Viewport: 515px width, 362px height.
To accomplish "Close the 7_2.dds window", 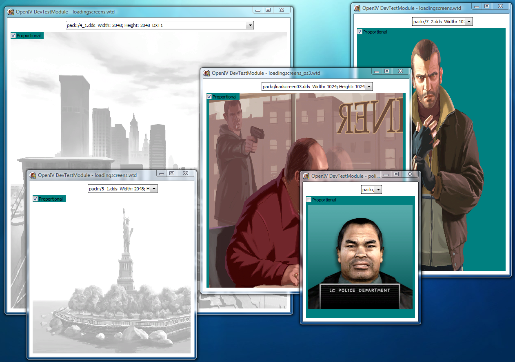I will click(x=501, y=7).
